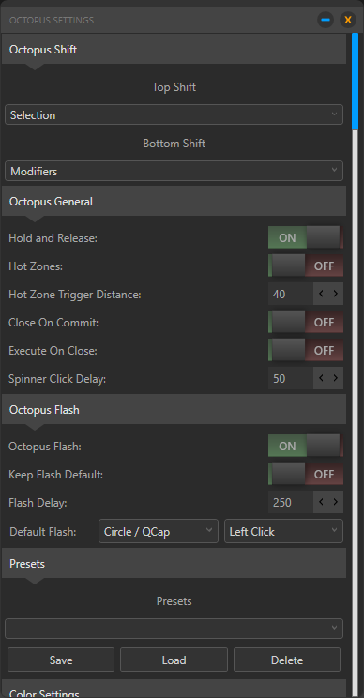Increase Hot Zone Trigger Distance value
Screen dimensions: 364x698
pyautogui.click(x=336, y=294)
